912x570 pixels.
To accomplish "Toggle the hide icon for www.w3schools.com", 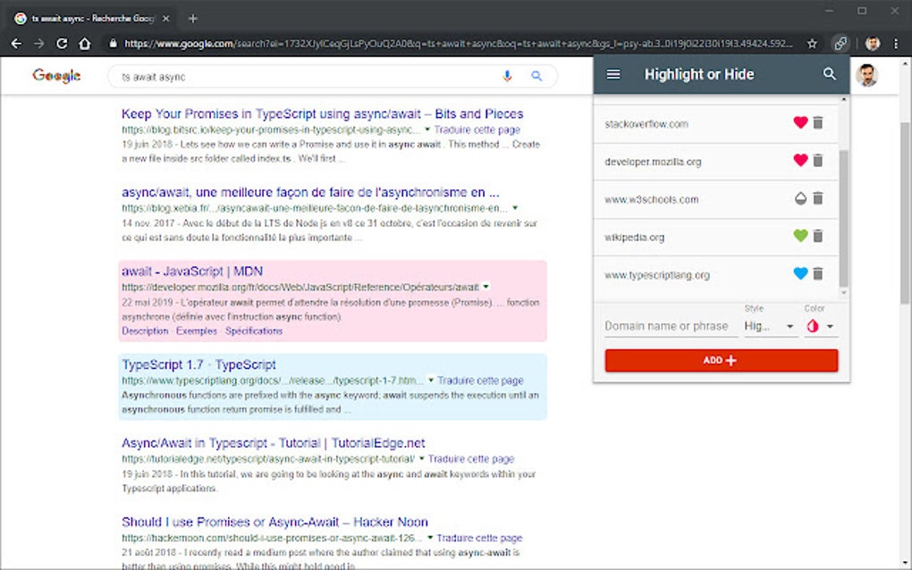I will (x=800, y=198).
